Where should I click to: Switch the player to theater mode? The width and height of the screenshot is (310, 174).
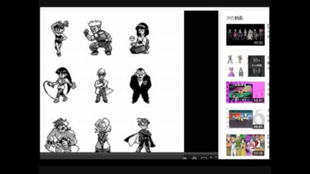(x=204, y=158)
